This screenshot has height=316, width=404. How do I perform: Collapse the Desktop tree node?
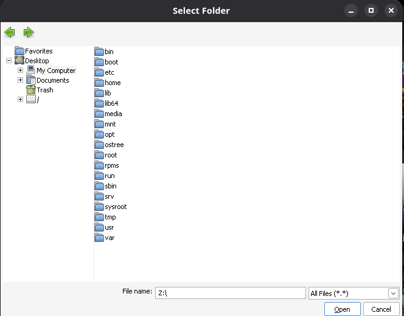pyautogui.click(x=8, y=61)
